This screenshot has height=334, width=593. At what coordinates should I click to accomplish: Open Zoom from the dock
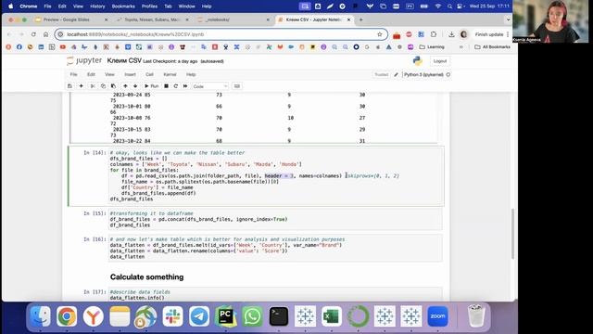[437, 315]
